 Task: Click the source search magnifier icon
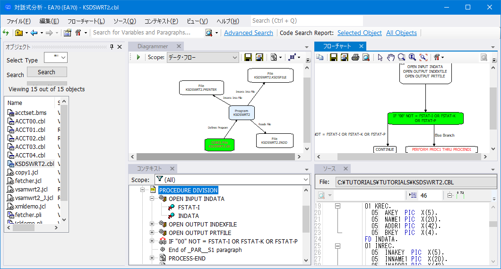[321, 195]
